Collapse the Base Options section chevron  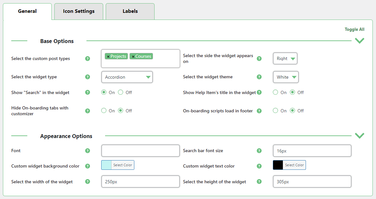pyautogui.click(x=359, y=41)
